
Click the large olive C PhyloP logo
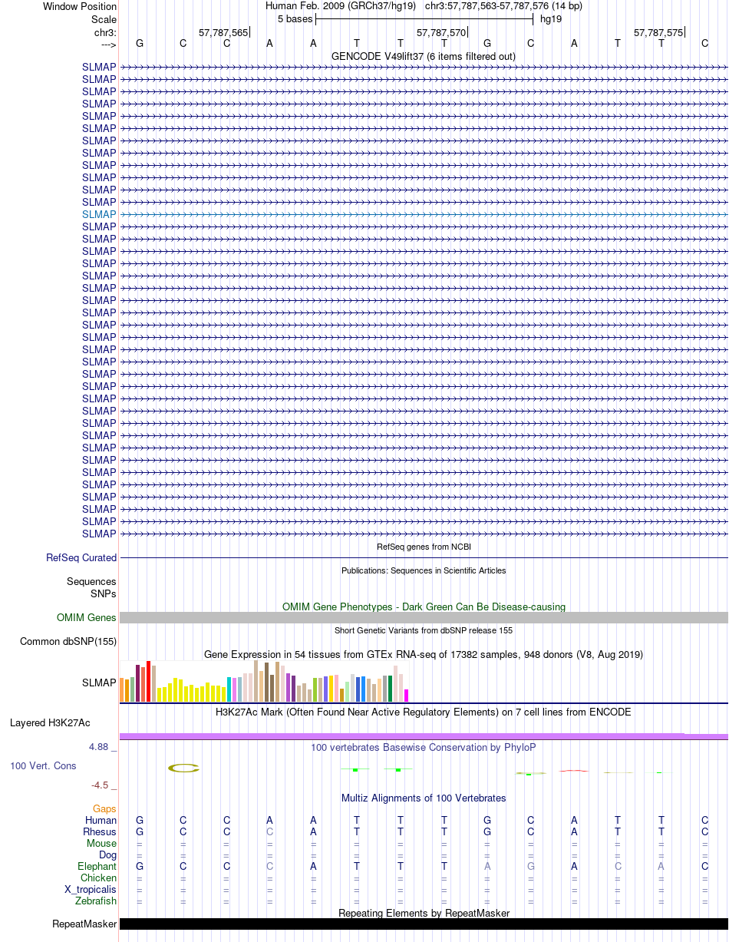pos(184,767)
